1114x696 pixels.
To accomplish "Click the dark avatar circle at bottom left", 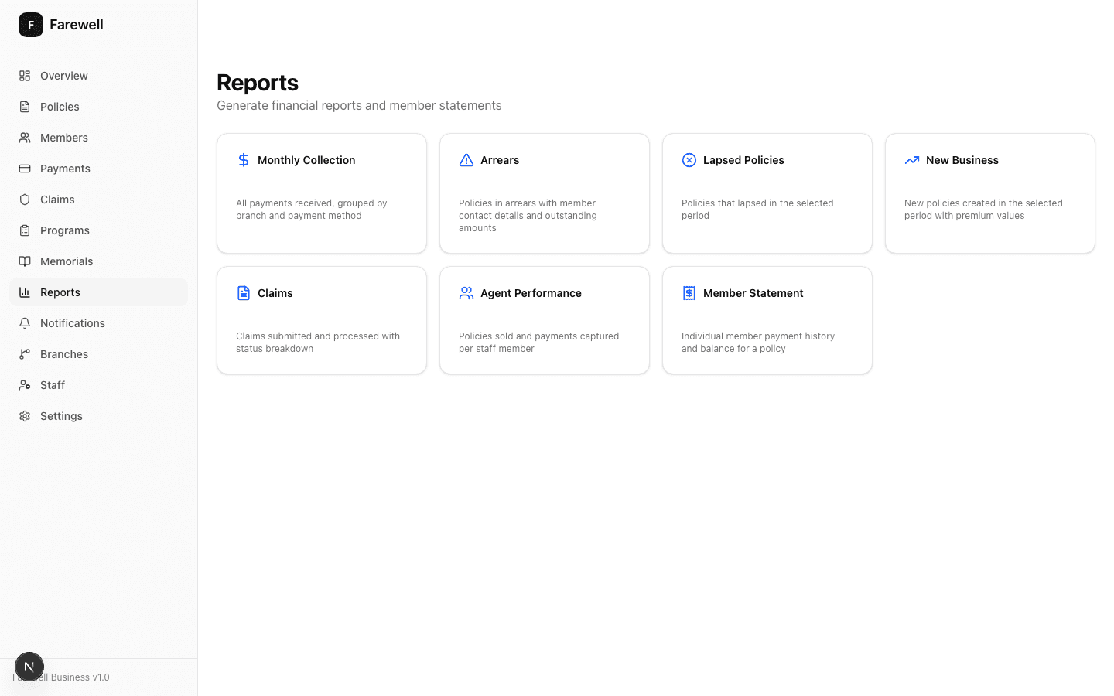I will (x=29, y=666).
